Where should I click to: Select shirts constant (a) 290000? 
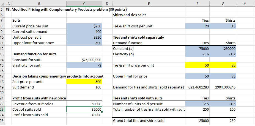point(223,48)
